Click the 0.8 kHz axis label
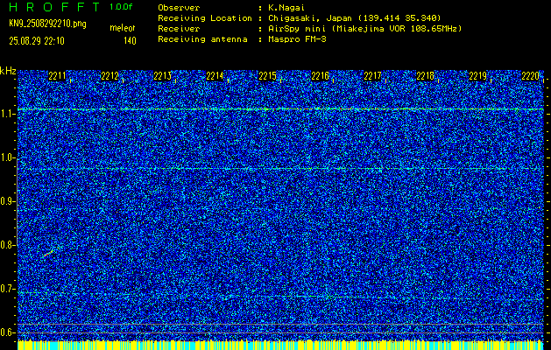This screenshot has width=551, height=350. (6, 245)
